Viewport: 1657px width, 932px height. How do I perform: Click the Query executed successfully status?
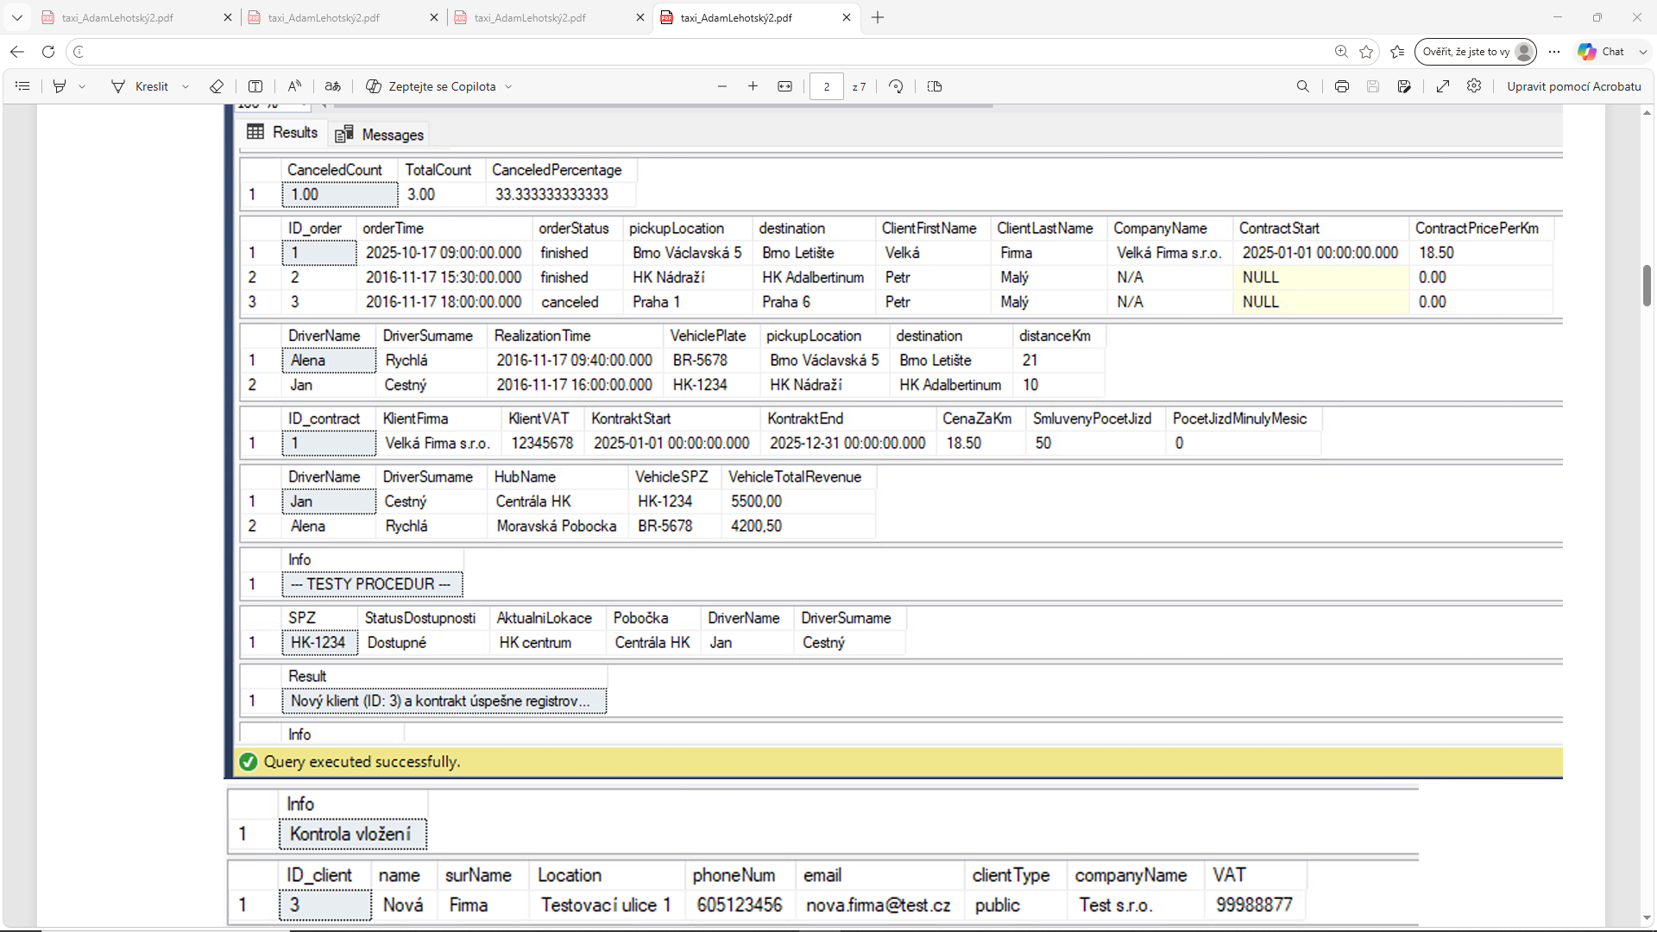point(362,762)
